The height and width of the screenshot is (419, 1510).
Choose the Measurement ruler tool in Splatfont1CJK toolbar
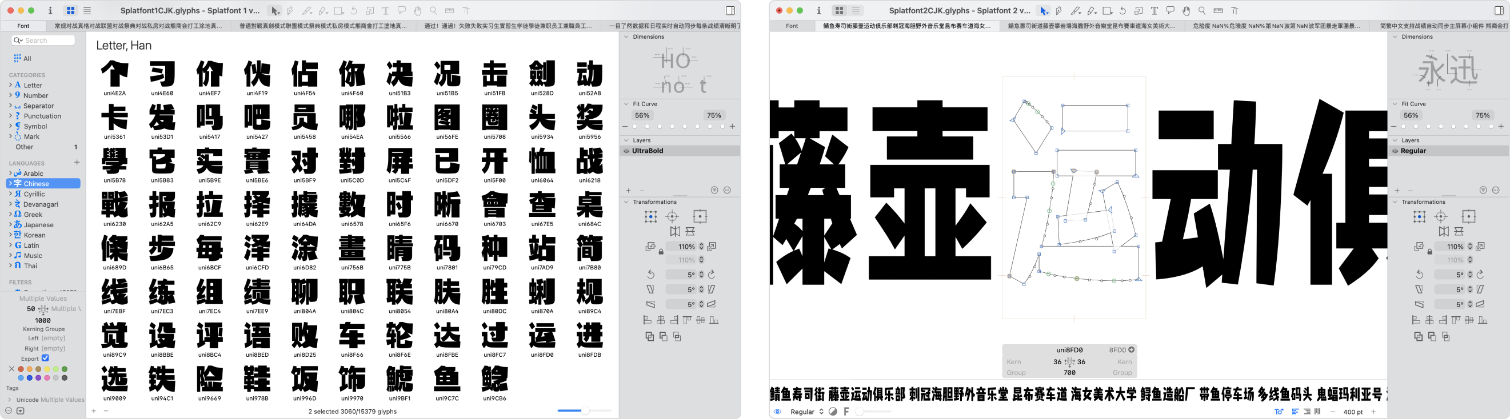(x=450, y=10)
